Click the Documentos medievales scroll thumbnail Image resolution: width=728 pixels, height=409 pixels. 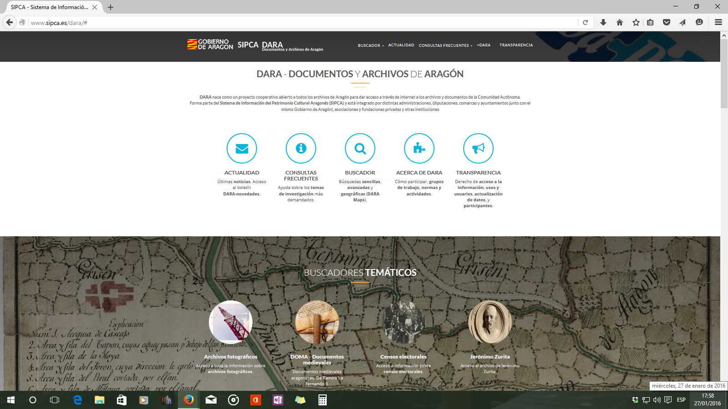pyautogui.click(x=317, y=322)
